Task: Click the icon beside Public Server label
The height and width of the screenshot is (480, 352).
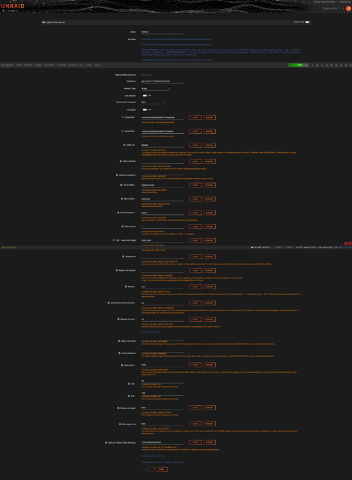Action: point(122,226)
